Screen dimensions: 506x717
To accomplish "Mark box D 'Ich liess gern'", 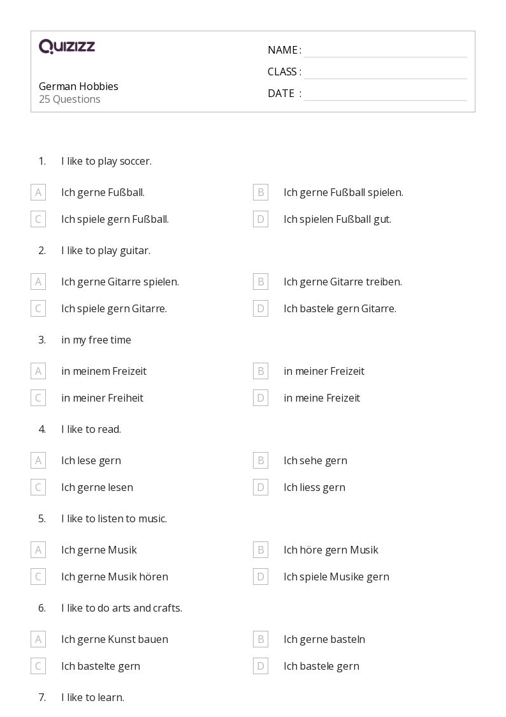I will 261,487.
